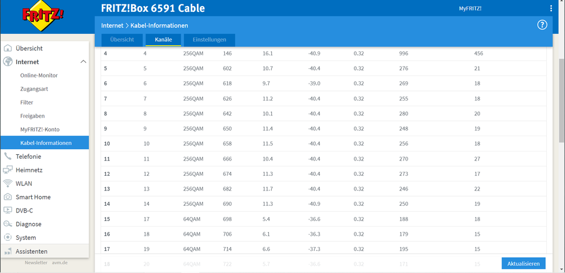Click the 27 value in channel 11 row

pyautogui.click(x=477, y=159)
